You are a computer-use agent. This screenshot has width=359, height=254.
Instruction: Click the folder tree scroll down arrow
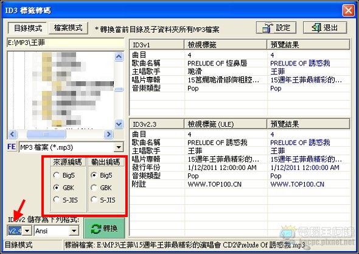119,124
